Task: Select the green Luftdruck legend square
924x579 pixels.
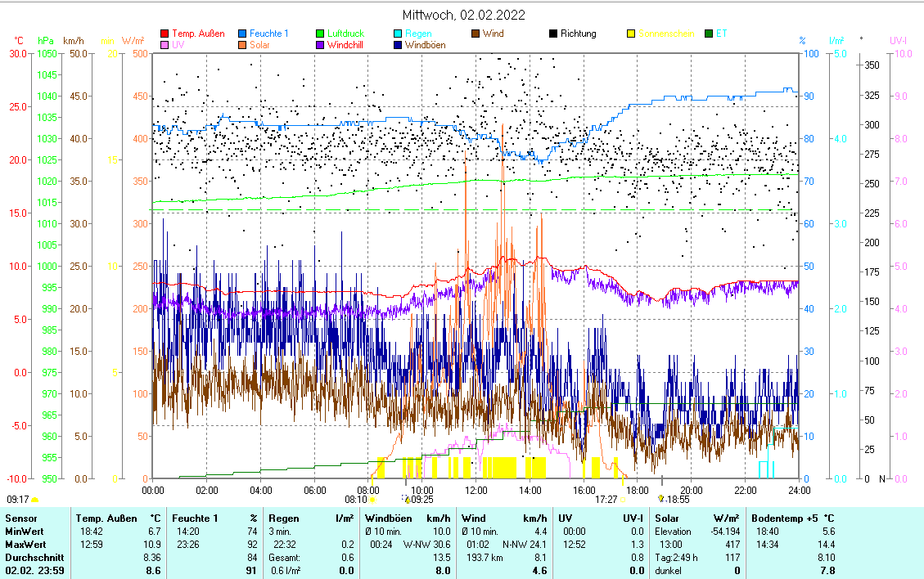Action: click(x=320, y=34)
